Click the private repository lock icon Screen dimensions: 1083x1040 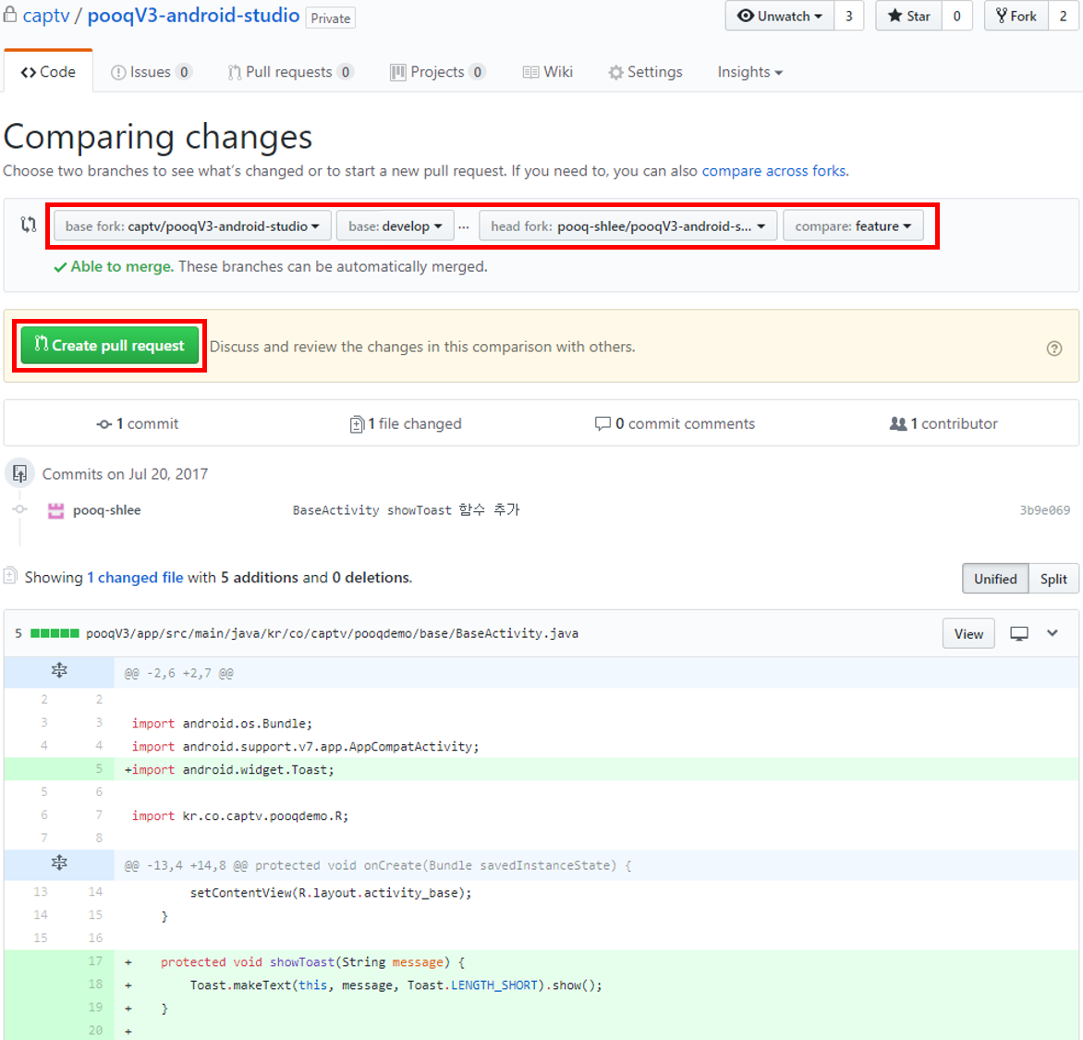pos(9,14)
